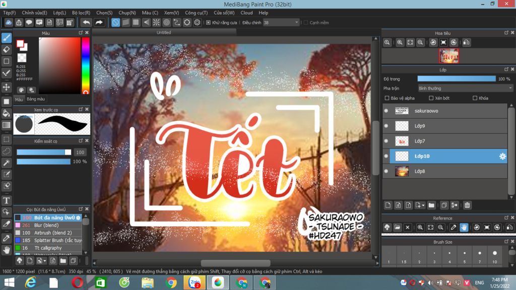The width and height of the screenshot is (516, 290).
Task: Toggle the Khử răng cưa anti-aliasing checkbox
Action: [x=208, y=23]
